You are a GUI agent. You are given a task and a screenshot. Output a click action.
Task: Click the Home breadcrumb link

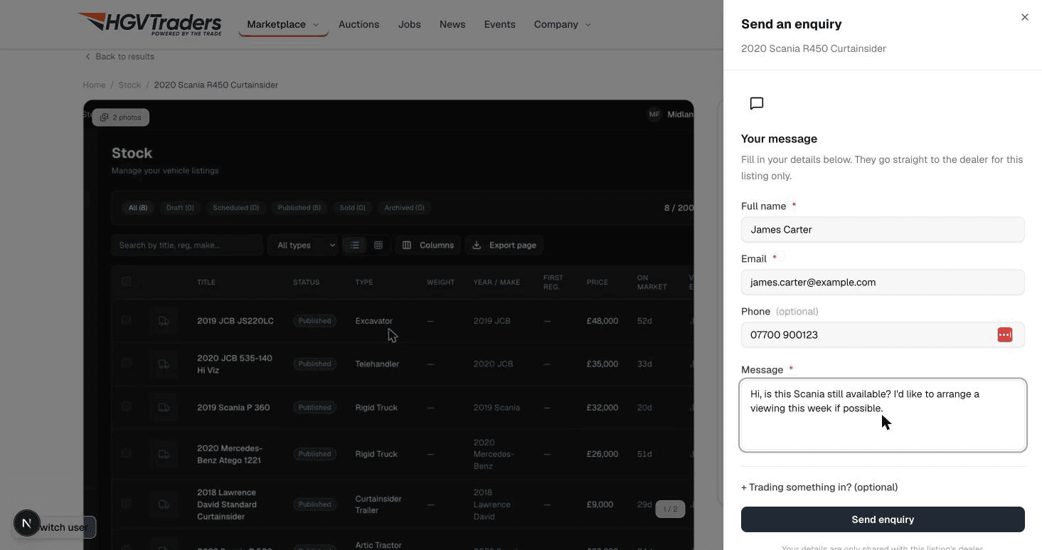tap(94, 85)
